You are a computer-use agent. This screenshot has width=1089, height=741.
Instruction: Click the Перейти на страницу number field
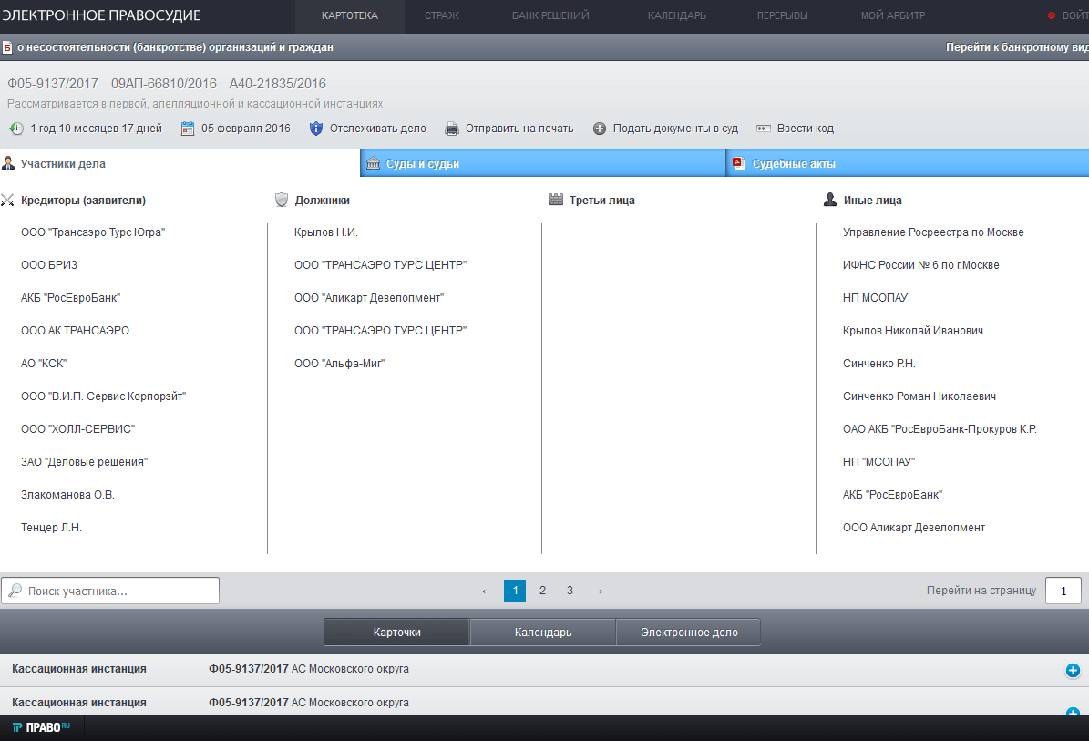pos(1063,591)
